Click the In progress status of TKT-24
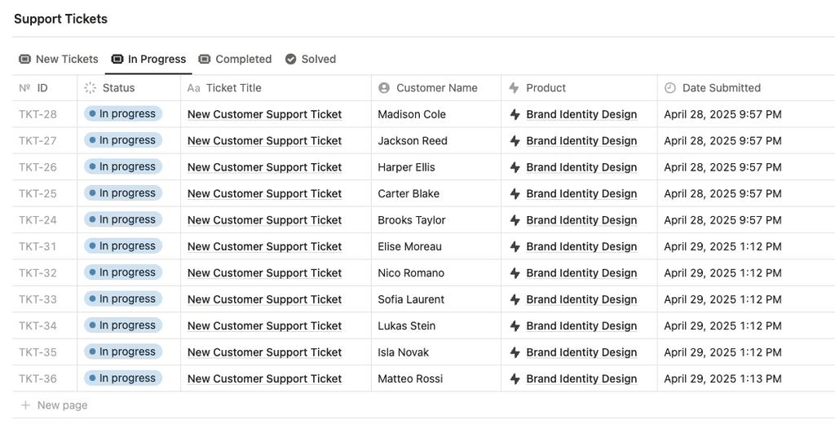 (123, 219)
